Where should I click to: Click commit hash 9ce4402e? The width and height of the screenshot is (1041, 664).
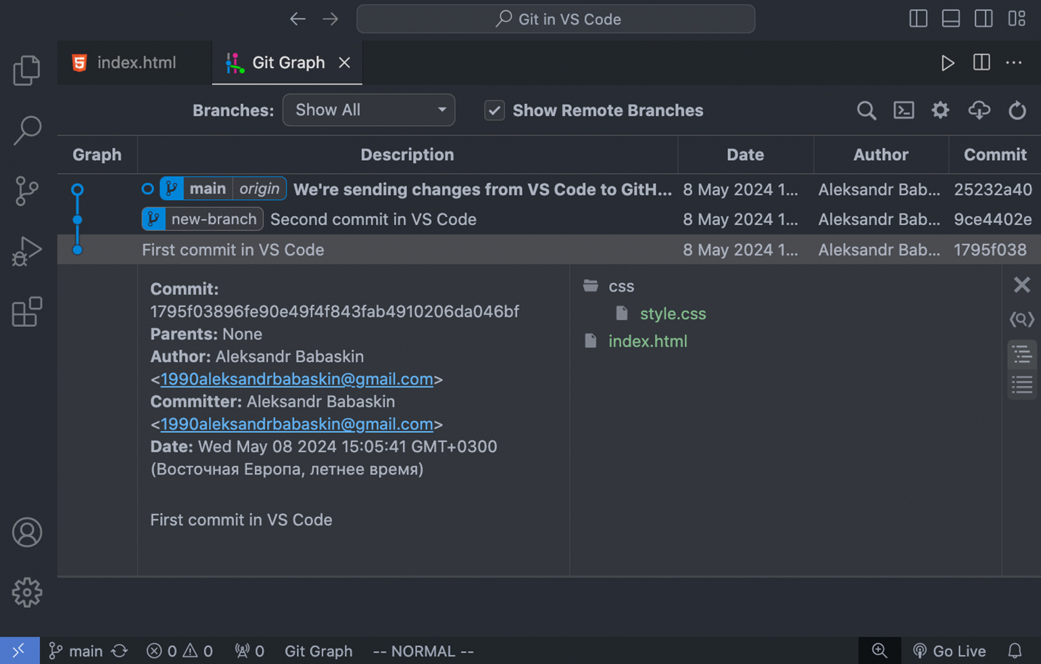click(992, 220)
